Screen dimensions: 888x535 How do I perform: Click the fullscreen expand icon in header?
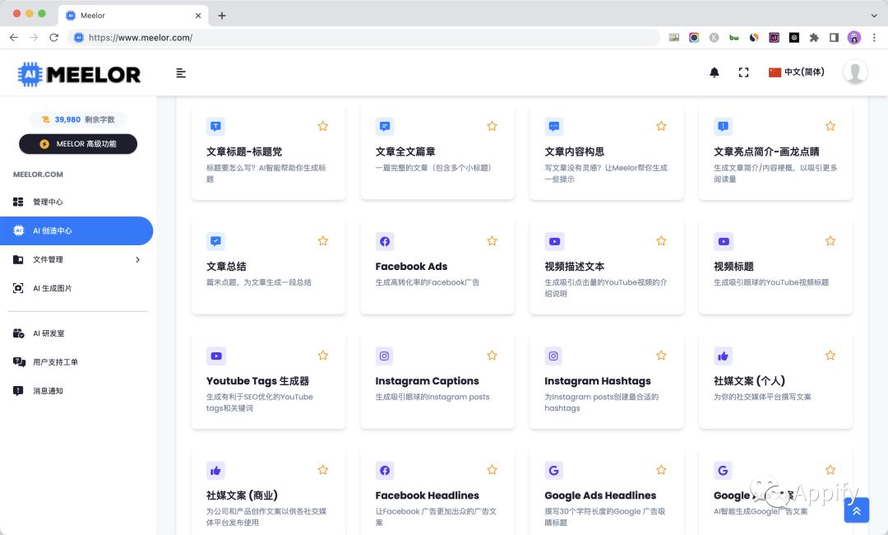(743, 72)
